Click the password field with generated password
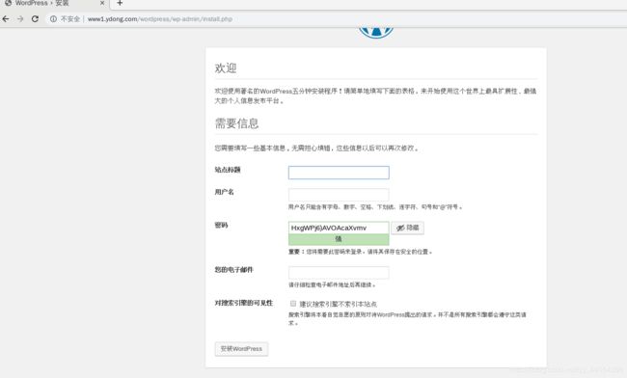 (339, 228)
